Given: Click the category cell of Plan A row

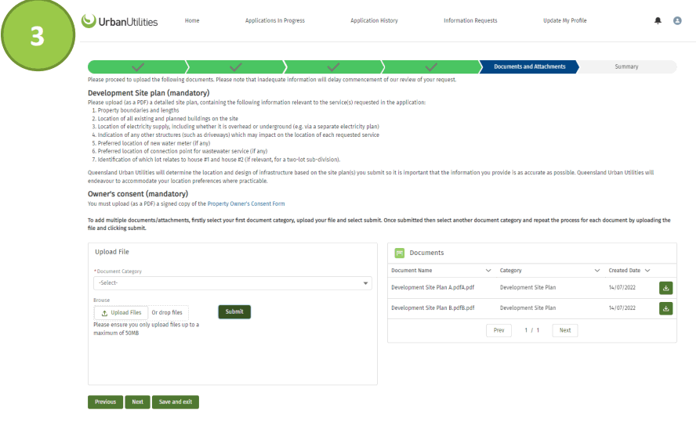Looking at the screenshot, I should tap(528, 288).
